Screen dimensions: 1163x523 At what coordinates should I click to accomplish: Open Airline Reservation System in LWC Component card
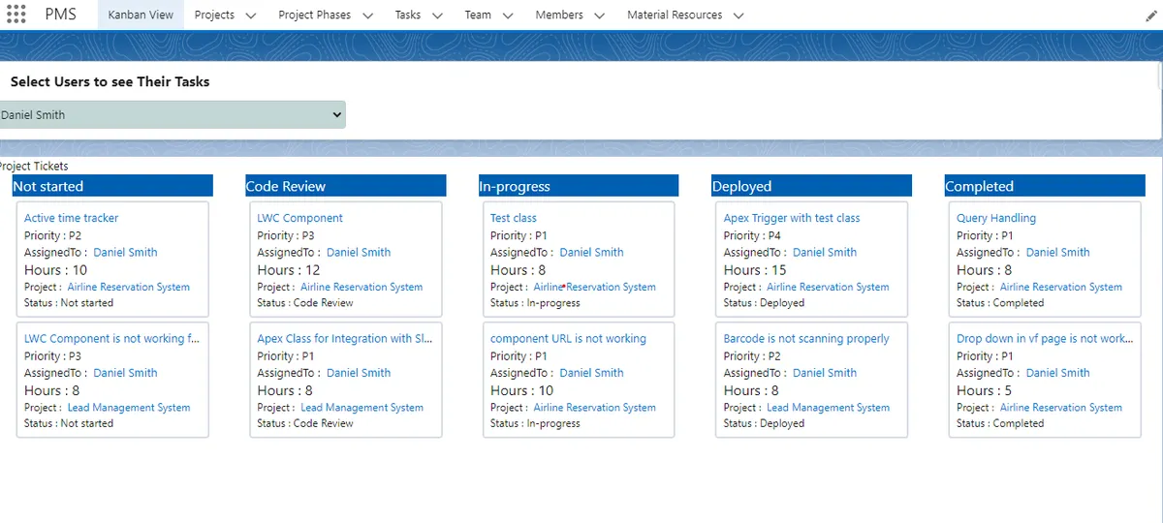click(361, 288)
